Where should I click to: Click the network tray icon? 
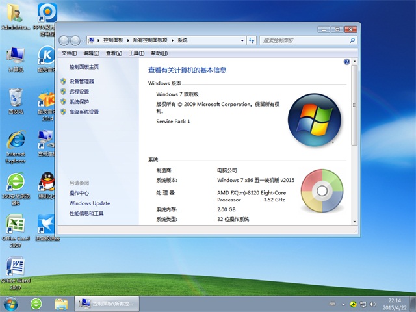click(x=363, y=304)
